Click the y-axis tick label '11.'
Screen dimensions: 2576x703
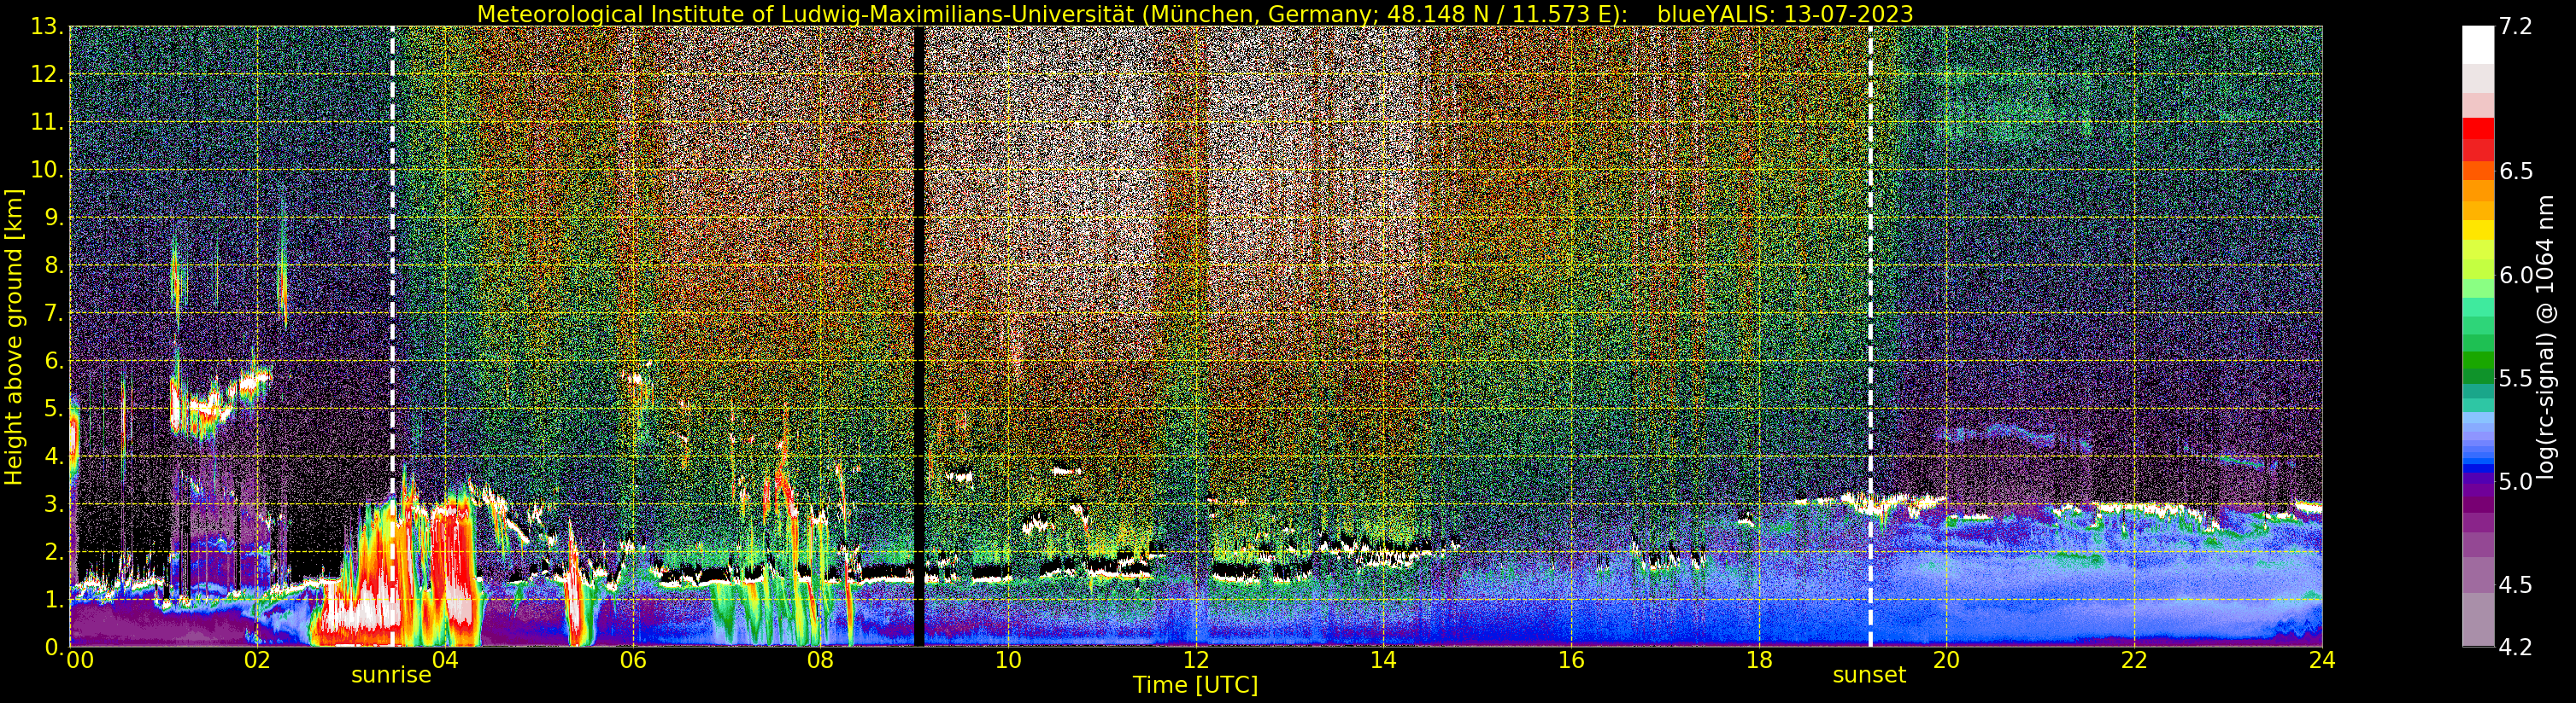[48, 123]
